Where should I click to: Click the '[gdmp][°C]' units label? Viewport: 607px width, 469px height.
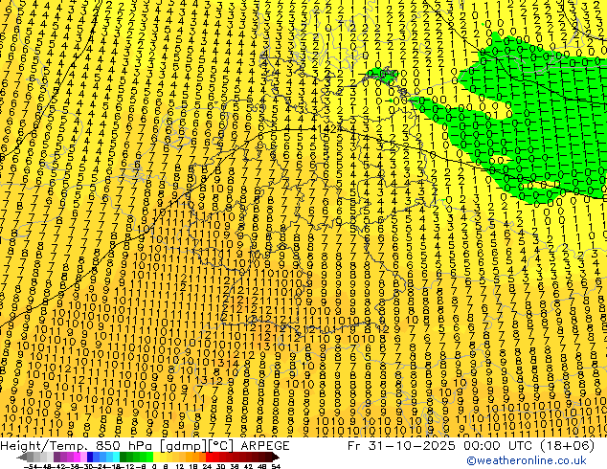[196, 446]
